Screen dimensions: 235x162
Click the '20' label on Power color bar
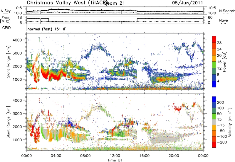219,56
